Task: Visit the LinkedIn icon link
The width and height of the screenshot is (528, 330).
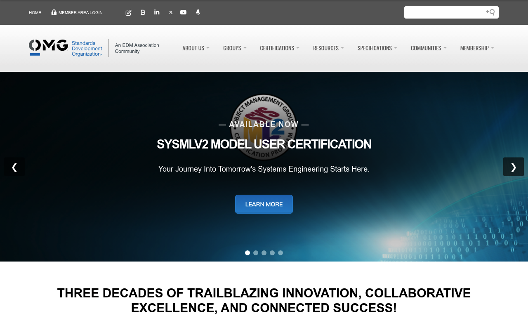Action: coord(157,12)
